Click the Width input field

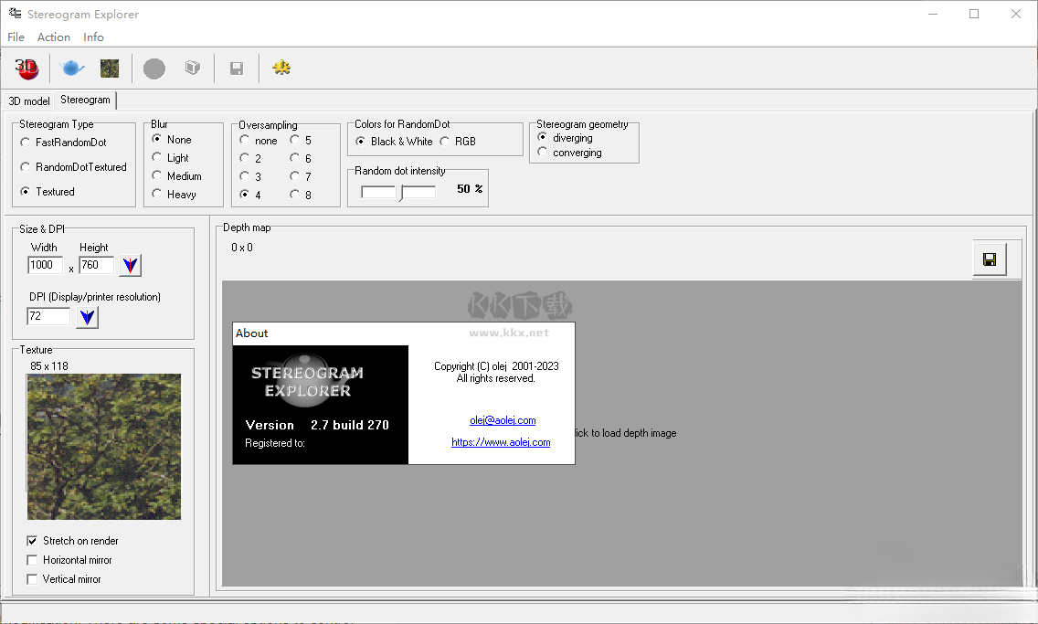click(x=45, y=265)
